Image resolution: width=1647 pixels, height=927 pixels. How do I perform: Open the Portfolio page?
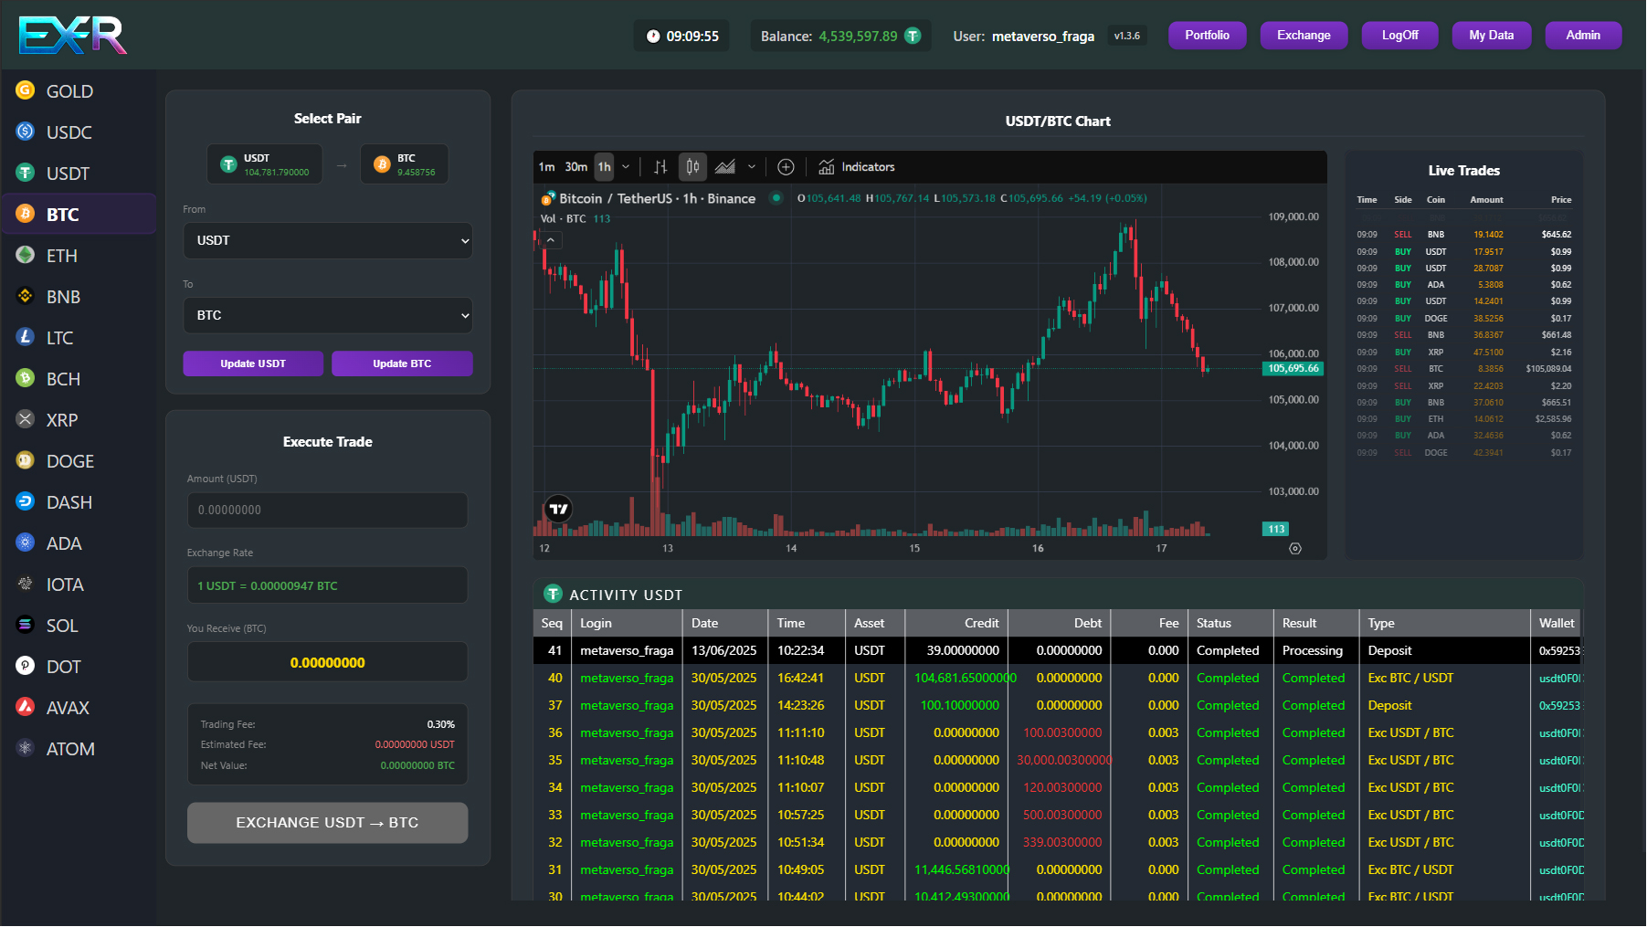(x=1208, y=36)
